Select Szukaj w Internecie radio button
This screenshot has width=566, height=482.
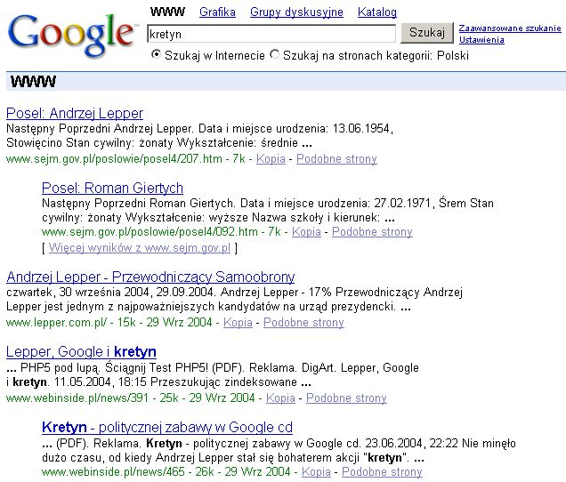[156, 54]
